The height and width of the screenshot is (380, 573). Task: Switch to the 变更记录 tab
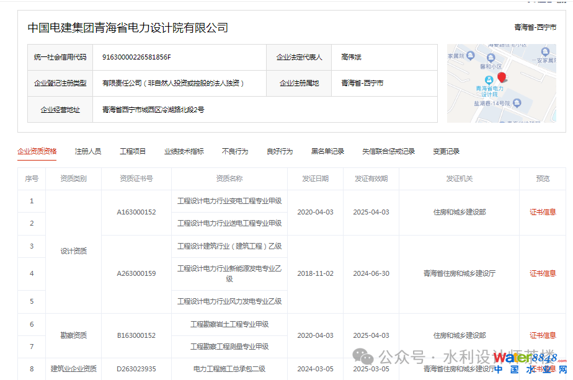coord(446,151)
